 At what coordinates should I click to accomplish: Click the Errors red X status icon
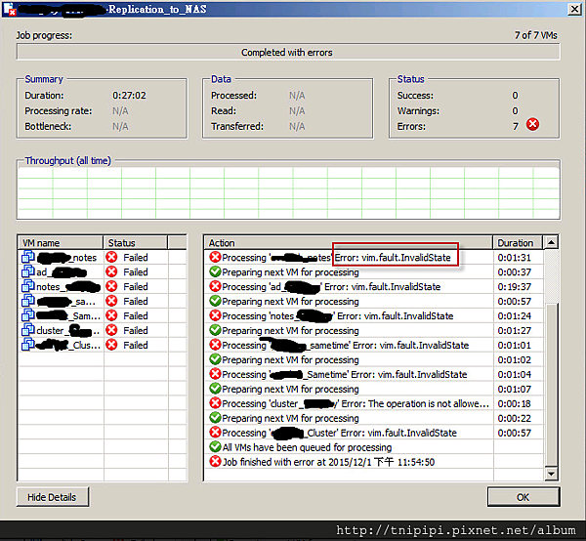pyautogui.click(x=532, y=124)
